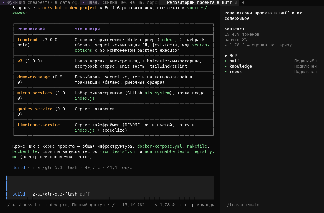The image size is (324, 213).
Task: Click the v2 repository name
Action: tap(20, 61)
